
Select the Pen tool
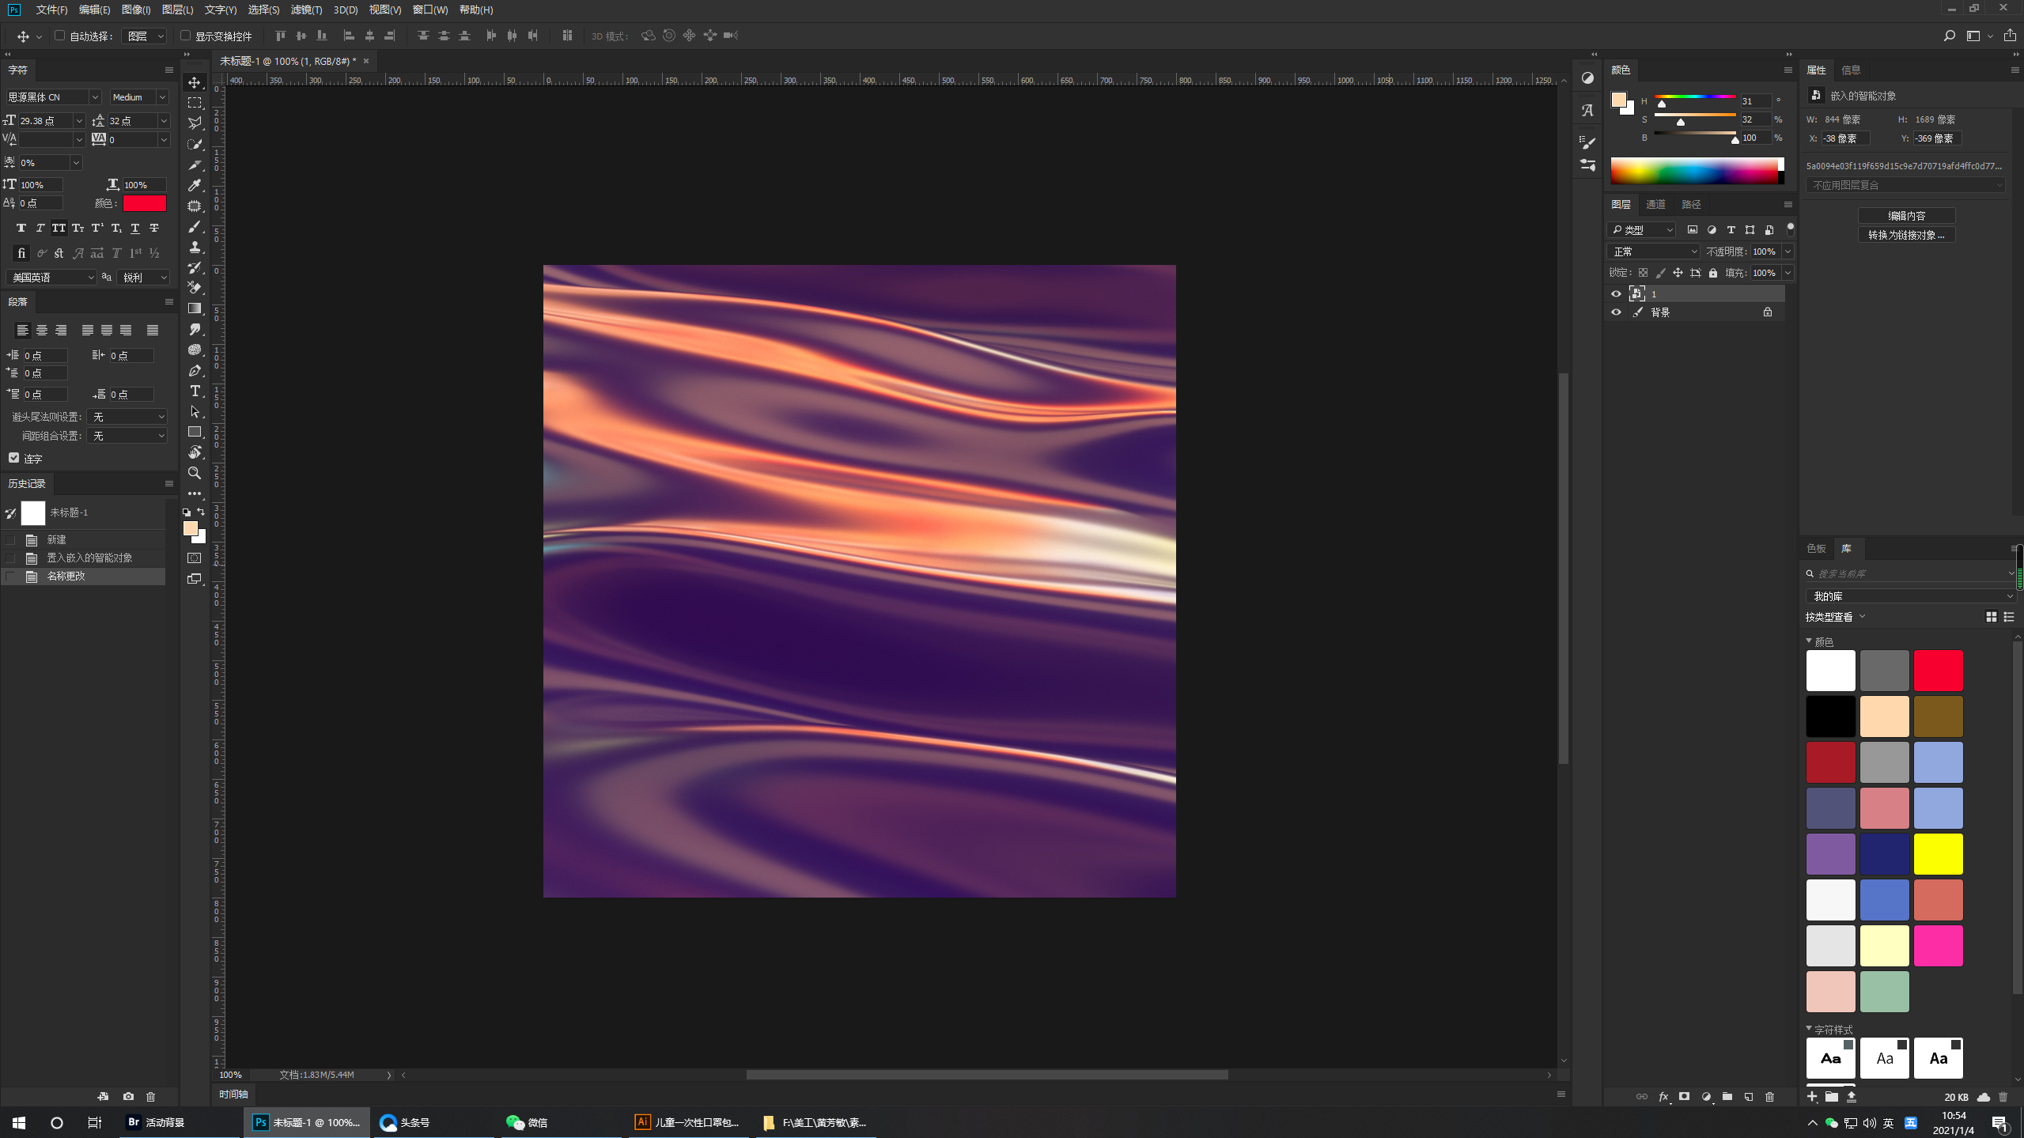pyautogui.click(x=194, y=370)
